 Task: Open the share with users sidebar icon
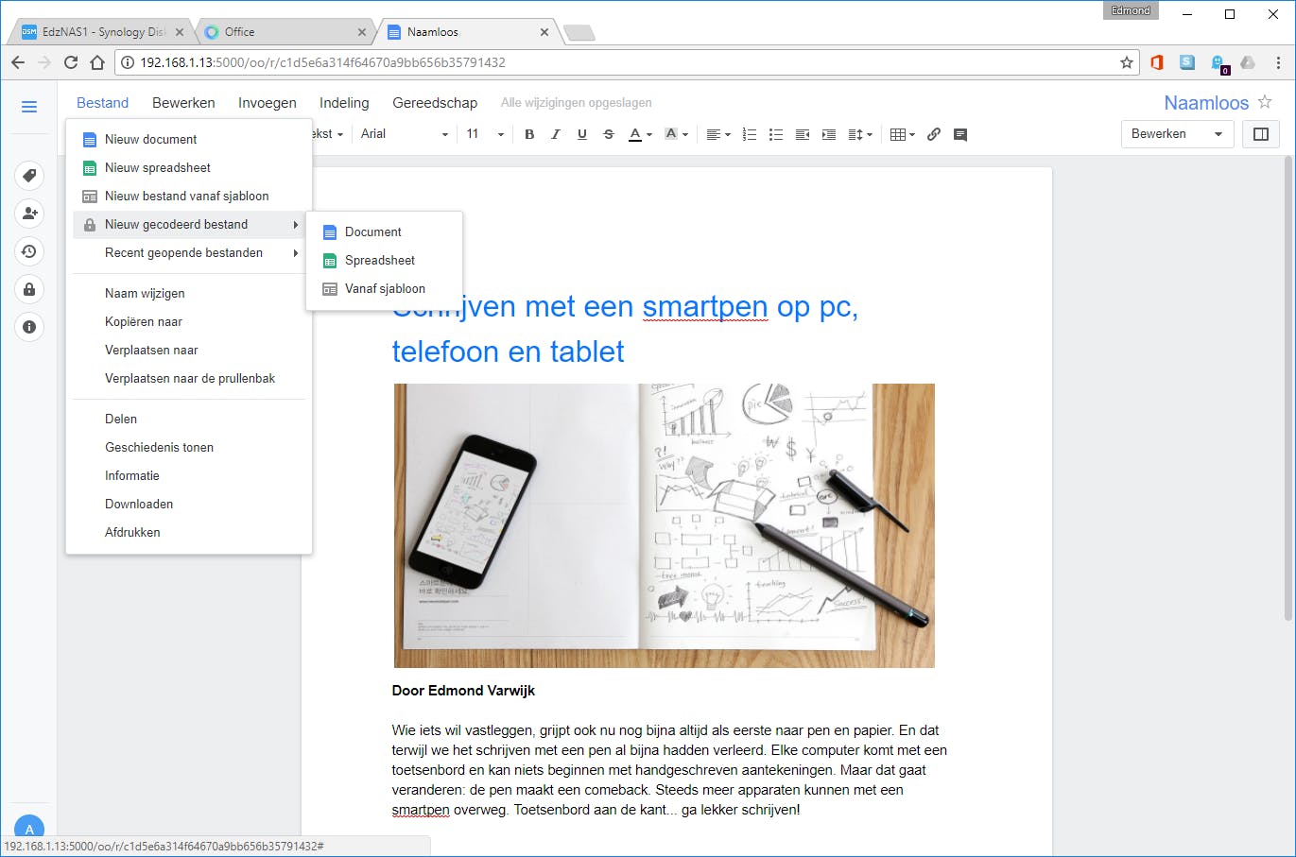29,214
